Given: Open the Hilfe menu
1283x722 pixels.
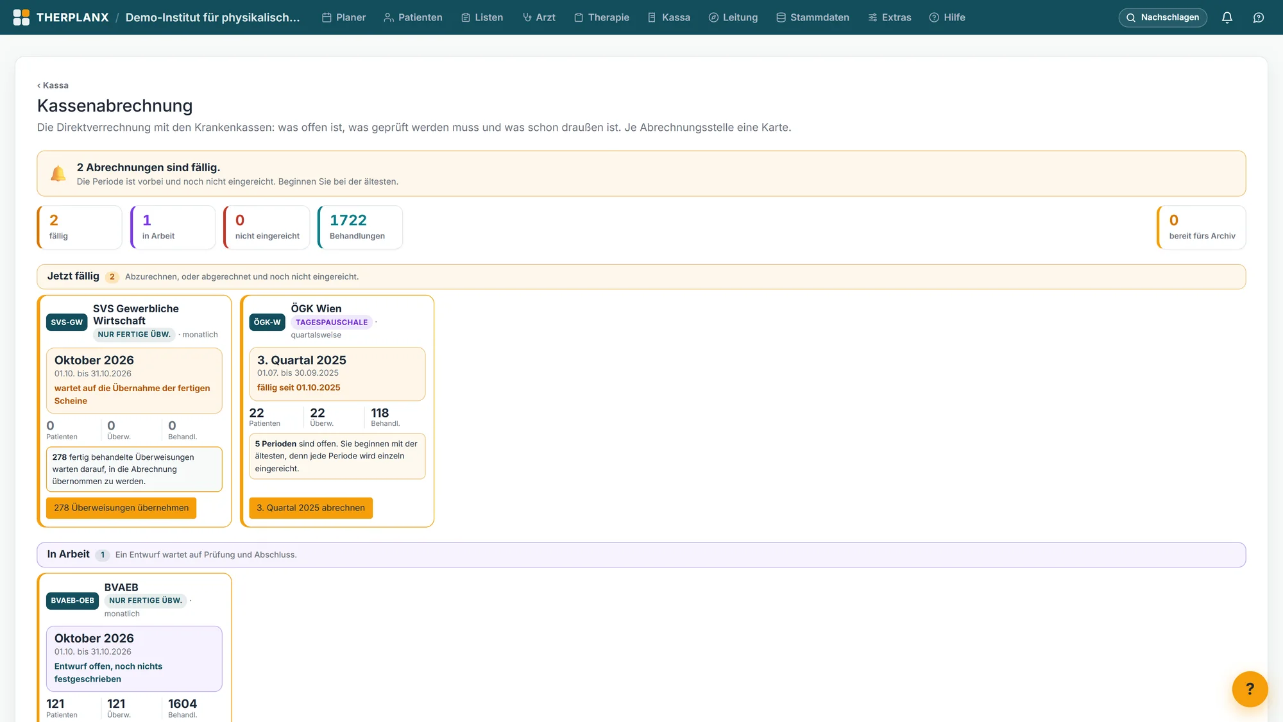Looking at the screenshot, I should point(947,17).
